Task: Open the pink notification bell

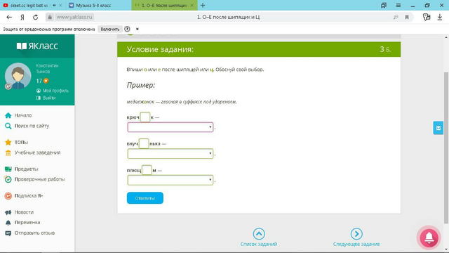Action: 429,238
